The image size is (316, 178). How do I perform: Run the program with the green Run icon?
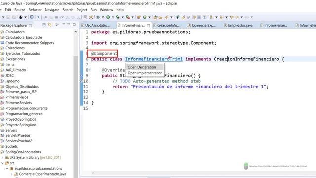[108, 17]
